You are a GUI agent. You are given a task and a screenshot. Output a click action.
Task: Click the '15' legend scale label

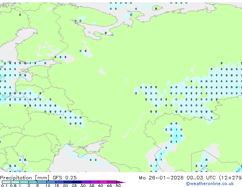click(56, 185)
